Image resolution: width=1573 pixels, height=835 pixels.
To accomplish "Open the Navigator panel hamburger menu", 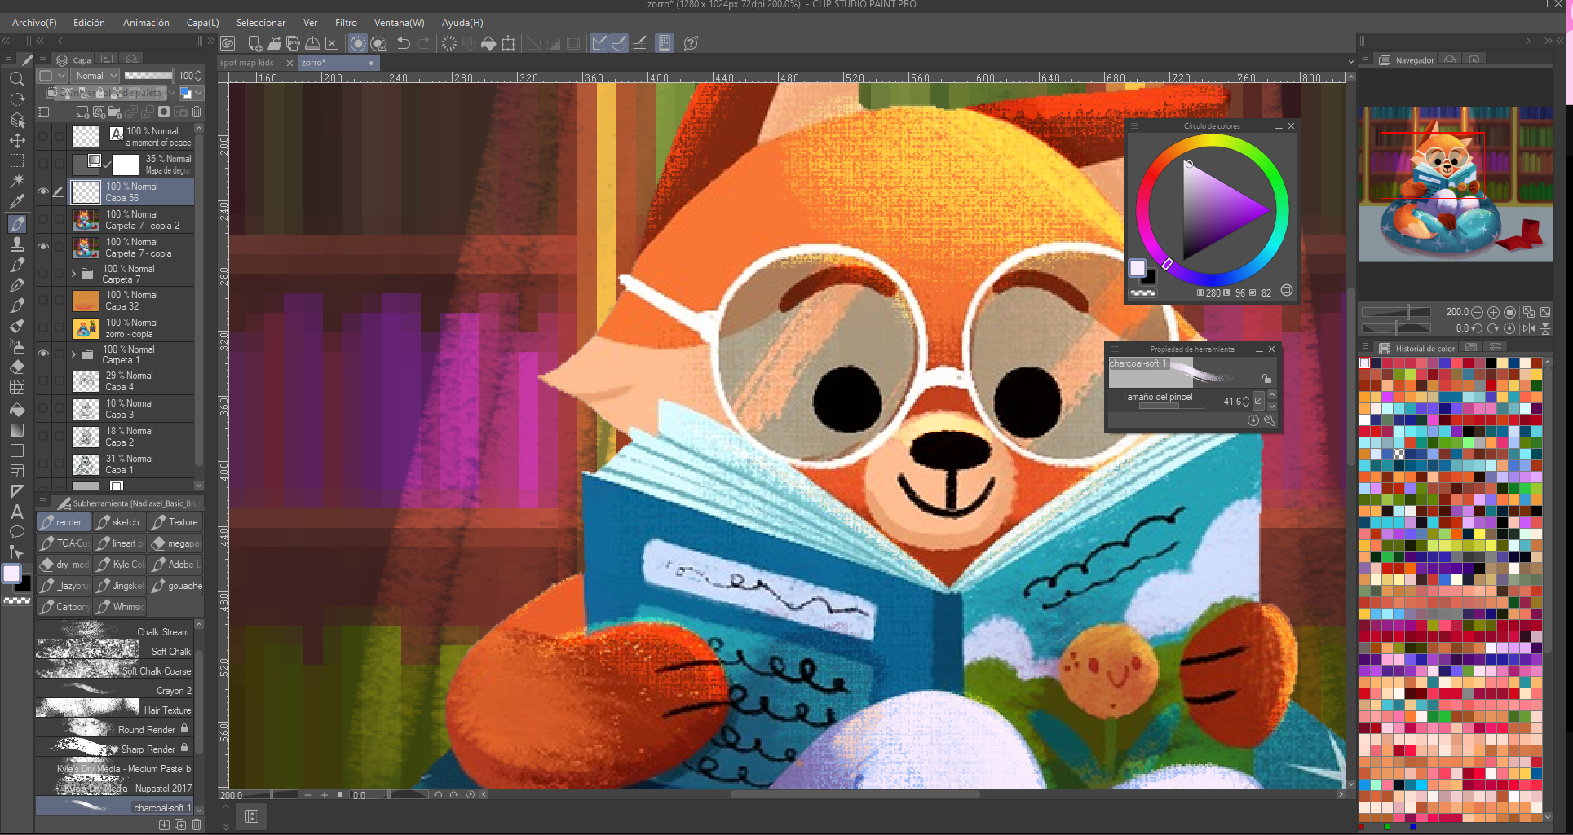I will click(1365, 59).
